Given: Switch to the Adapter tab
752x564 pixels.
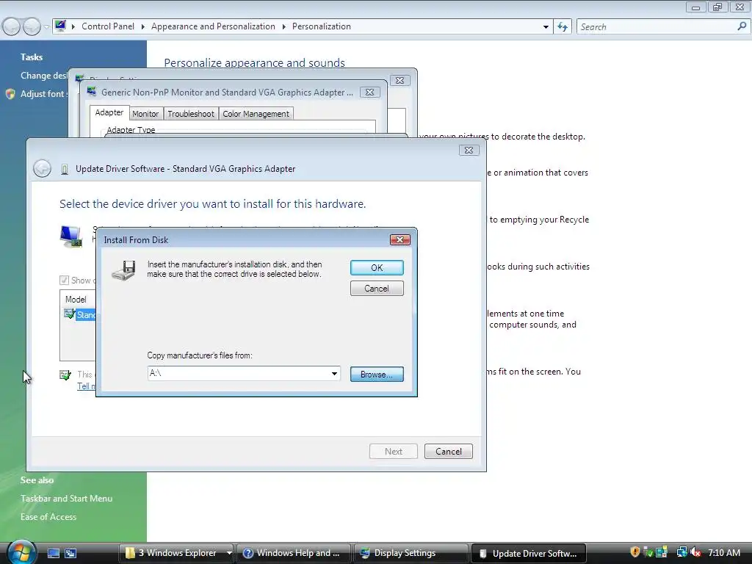Looking at the screenshot, I should tap(109, 112).
